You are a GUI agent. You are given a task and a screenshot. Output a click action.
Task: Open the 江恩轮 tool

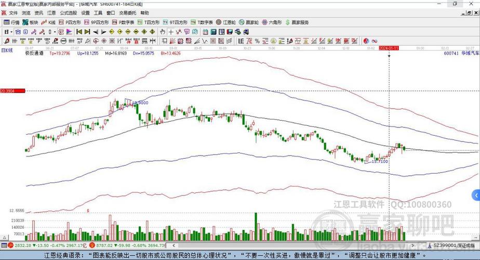coord(225,22)
